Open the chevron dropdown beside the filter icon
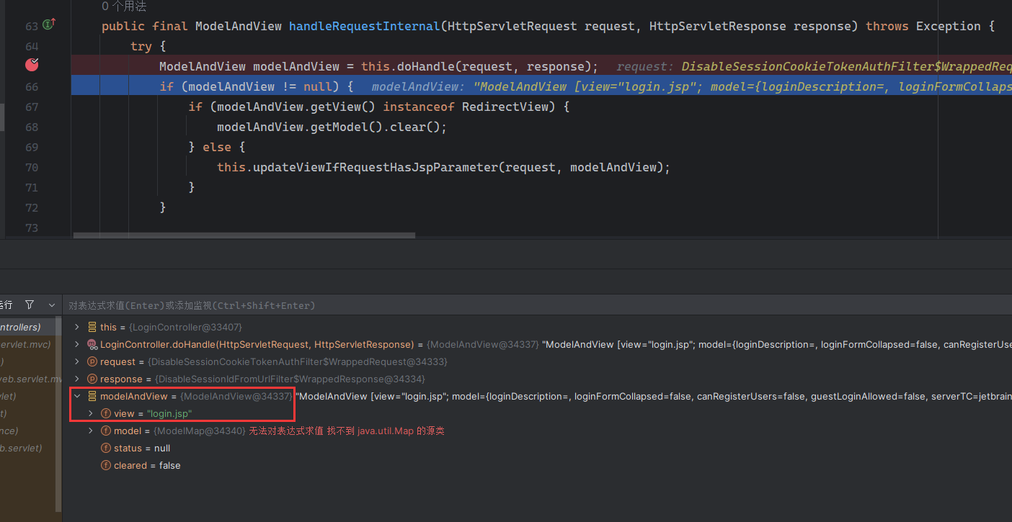Viewport: 1012px width, 522px height. (51, 305)
